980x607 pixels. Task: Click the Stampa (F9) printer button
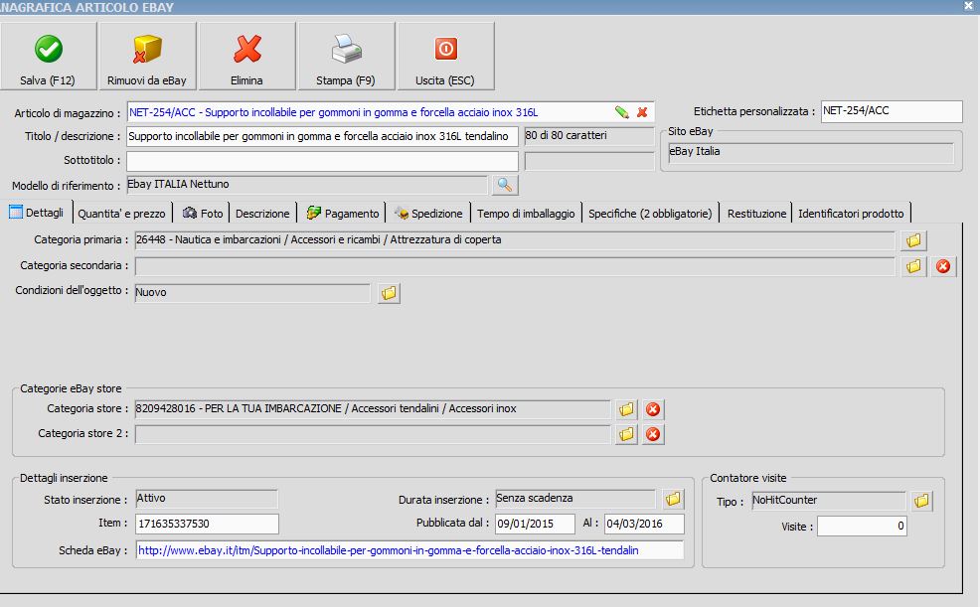pos(346,57)
